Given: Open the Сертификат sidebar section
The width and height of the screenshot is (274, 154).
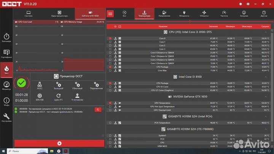Looking at the screenshot, I should 6,54.
